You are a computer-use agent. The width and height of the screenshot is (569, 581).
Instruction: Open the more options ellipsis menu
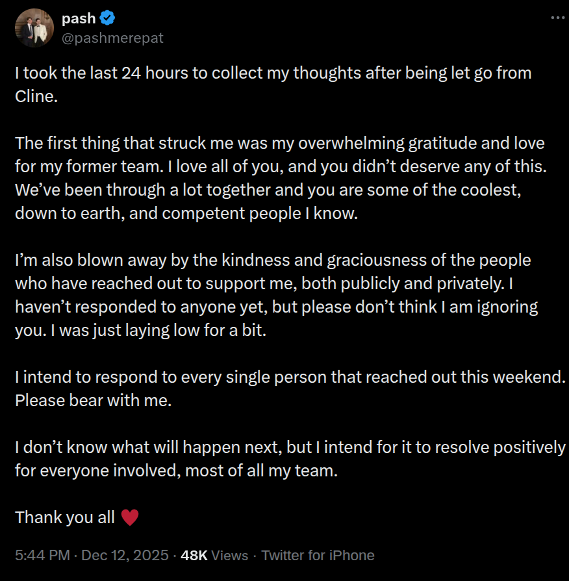[557, 18]
